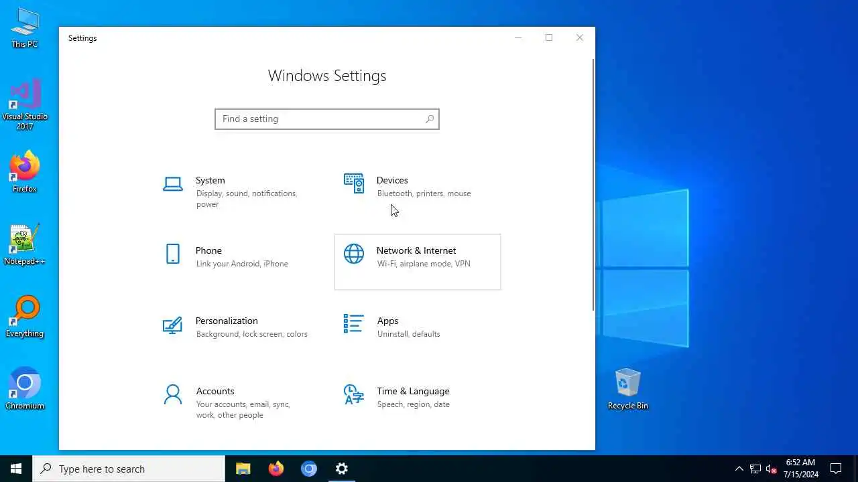
Task: Select Chromium desktop shortcut
Action: [x=25, y=389]
